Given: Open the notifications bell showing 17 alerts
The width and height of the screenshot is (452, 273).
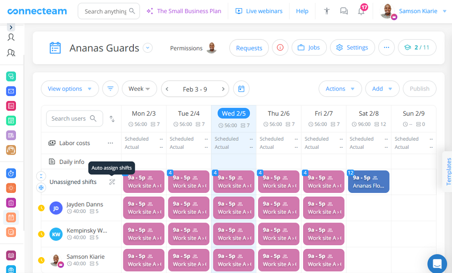Looking at the screenshot, I should [x=361, y=11].
